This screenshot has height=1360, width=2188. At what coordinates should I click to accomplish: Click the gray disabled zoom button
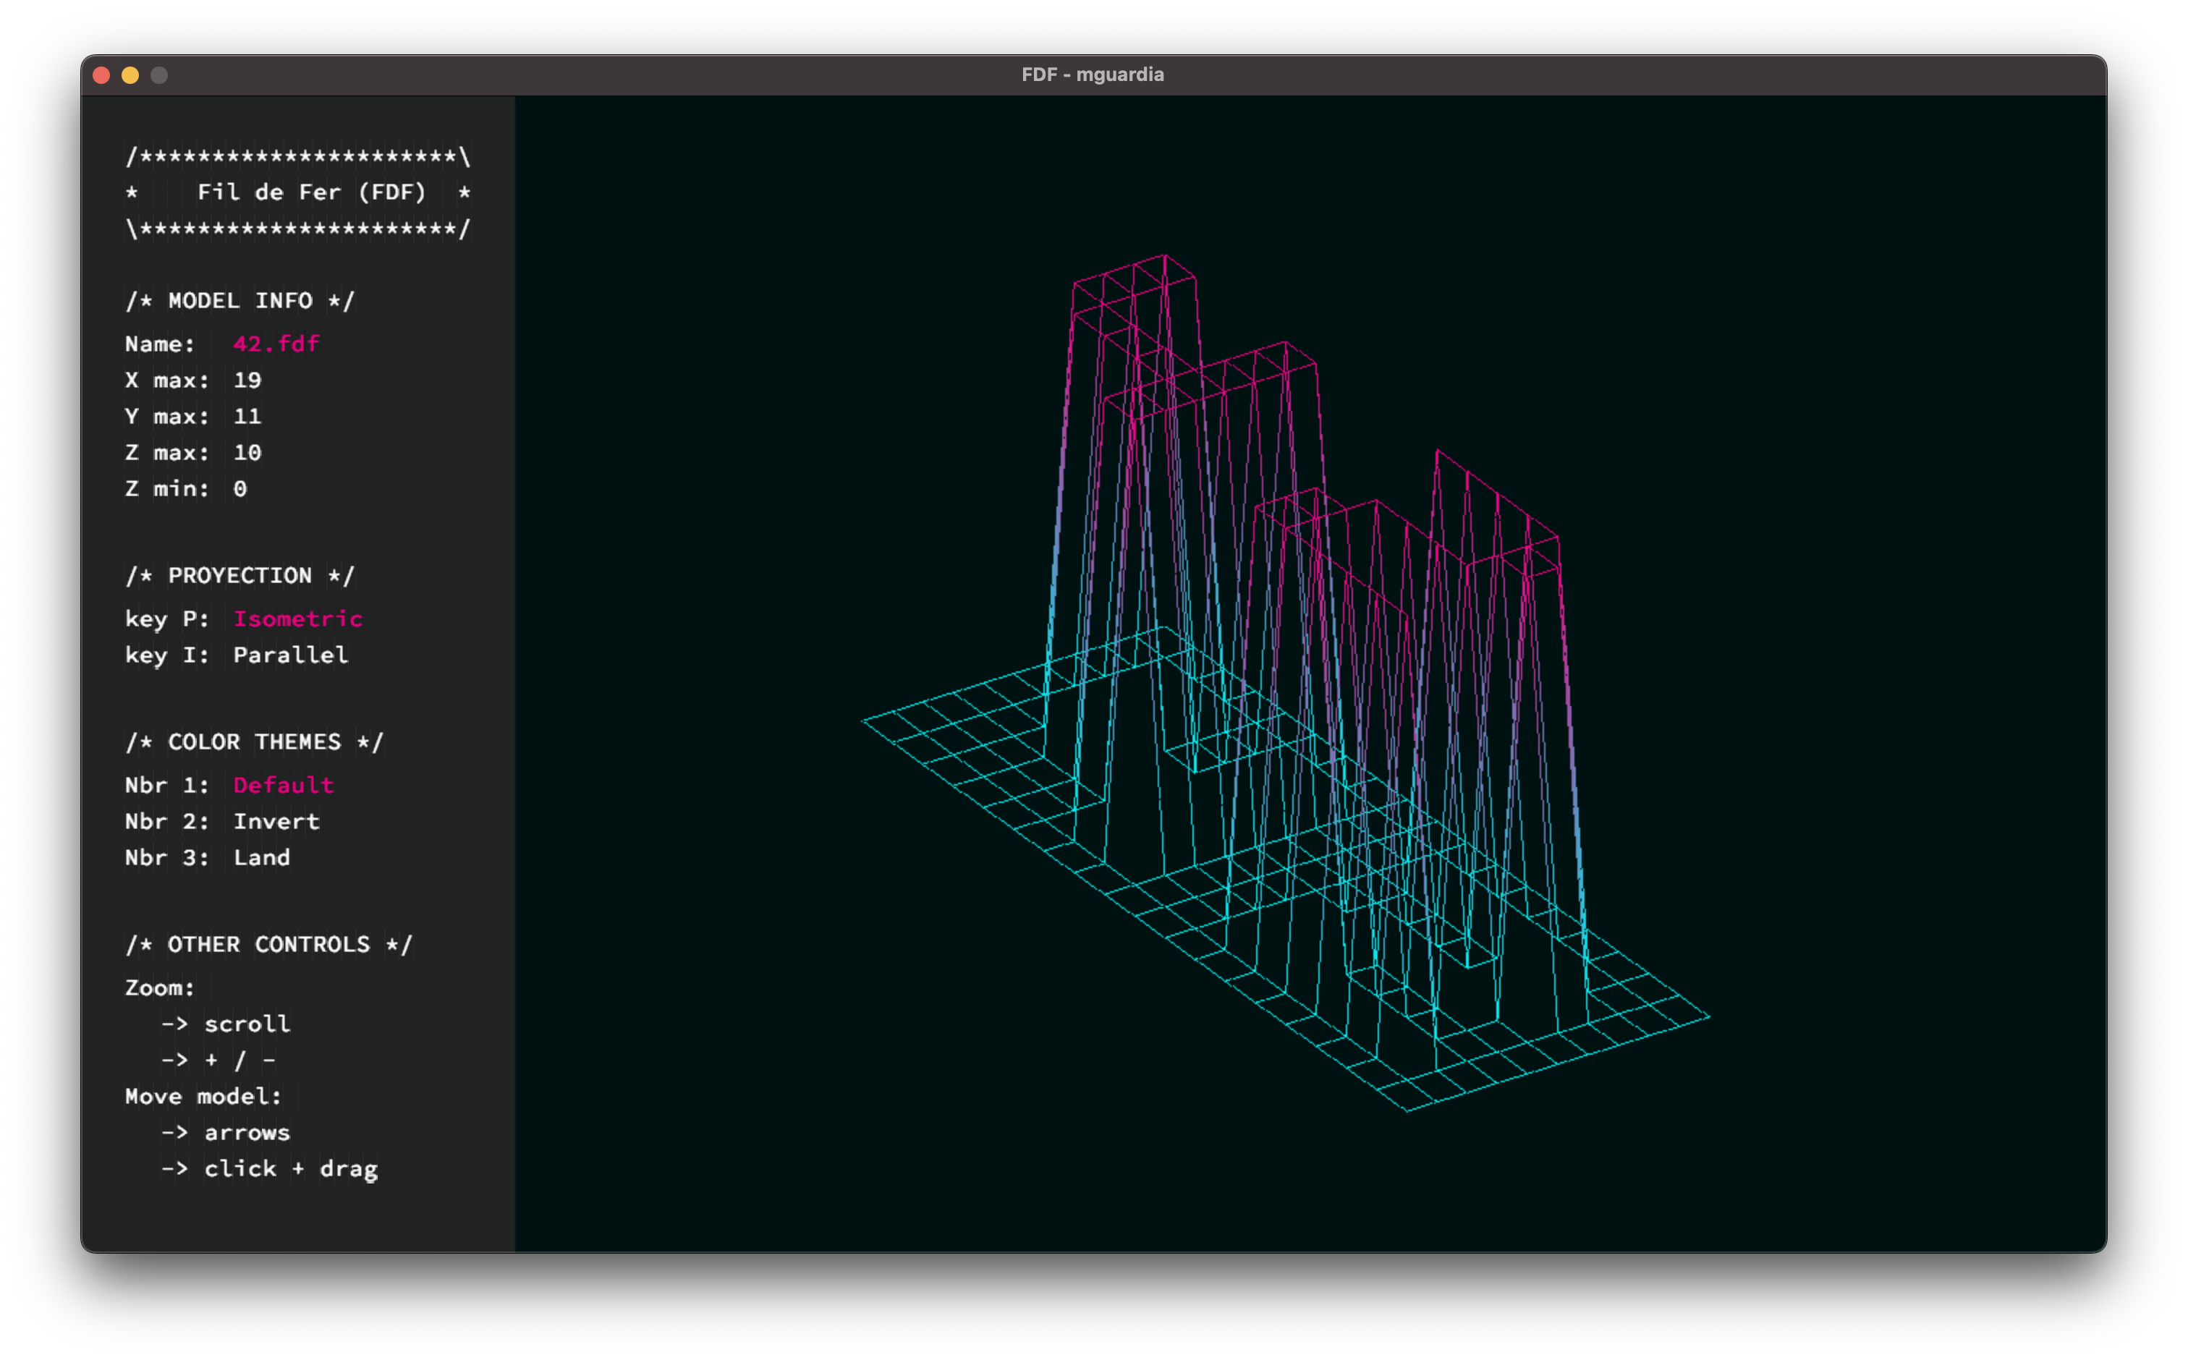[x=159, y=75]
